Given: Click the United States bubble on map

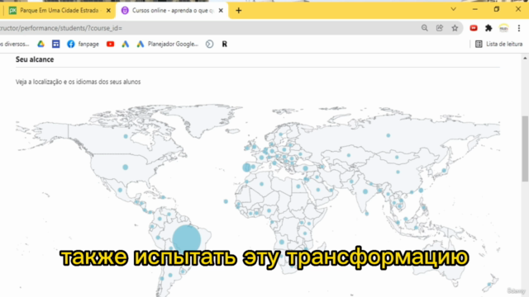Looking at the screenshot, I should click(x=125, y=167).
